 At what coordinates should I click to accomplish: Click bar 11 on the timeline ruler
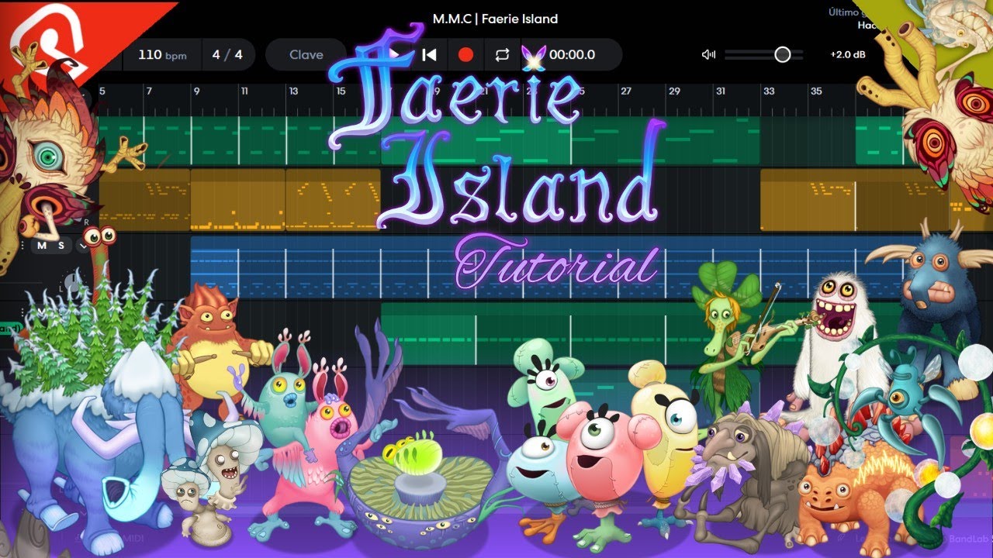tap(244, 91)
